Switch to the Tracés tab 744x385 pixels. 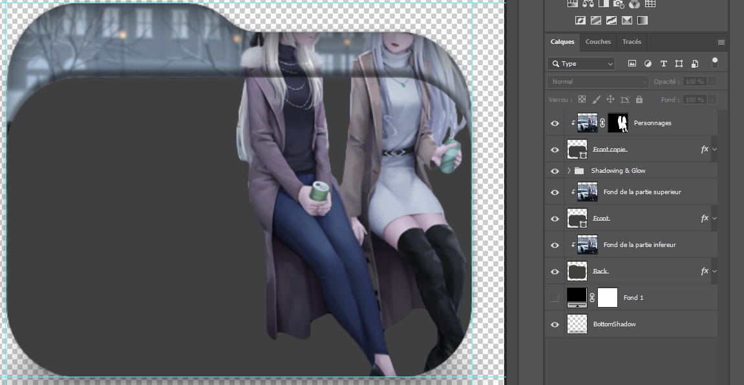coord(632,42)
